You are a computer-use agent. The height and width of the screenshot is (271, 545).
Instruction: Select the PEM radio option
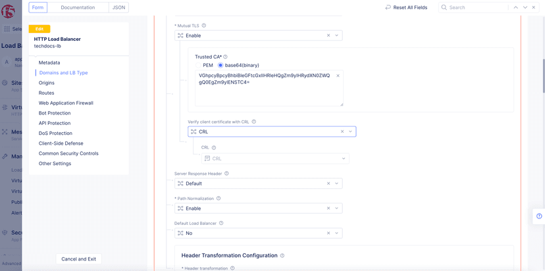[199, 66]
